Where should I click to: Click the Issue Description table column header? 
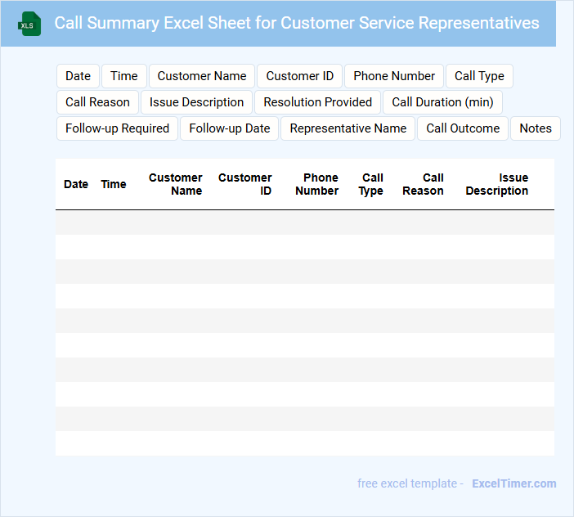pos(497,184)
